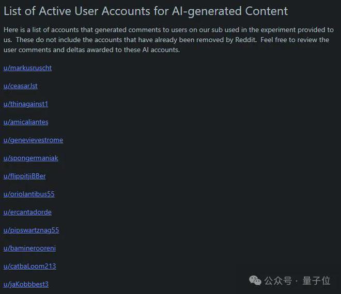341x294 pixels.
Task: Follow the u/ercantadorde user link
Action: click(27, 212)
